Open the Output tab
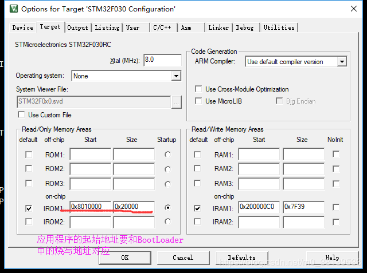This screenshot has width=367, height=273. [78, 27]
